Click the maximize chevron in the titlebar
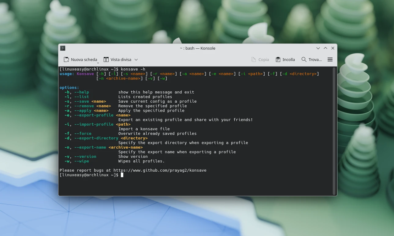 [x=325, y=48]
